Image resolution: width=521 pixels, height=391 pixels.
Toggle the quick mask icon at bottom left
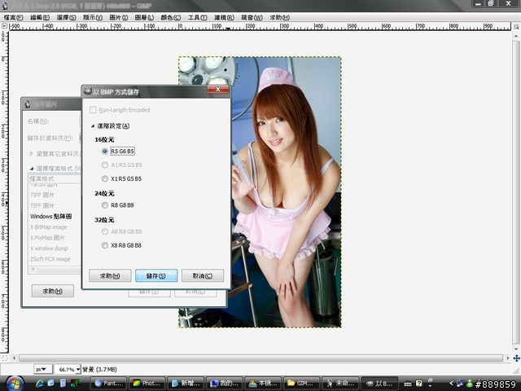[x=4, y=358]
